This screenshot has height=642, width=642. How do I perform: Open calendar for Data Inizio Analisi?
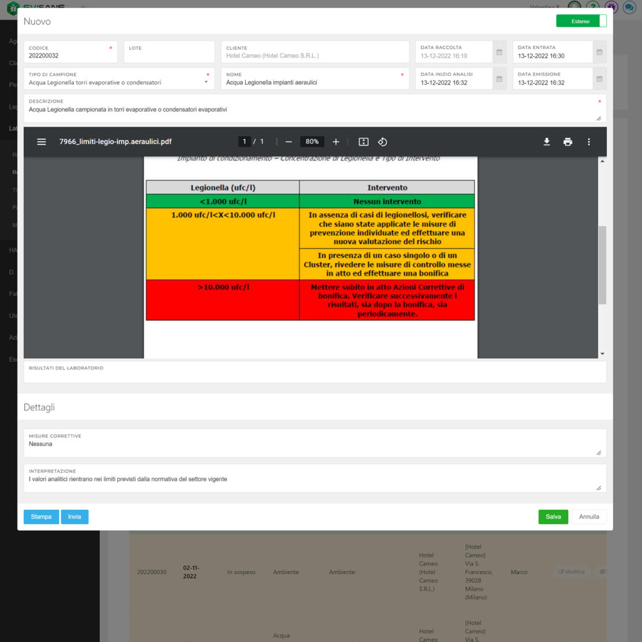(x=500, y=78)
